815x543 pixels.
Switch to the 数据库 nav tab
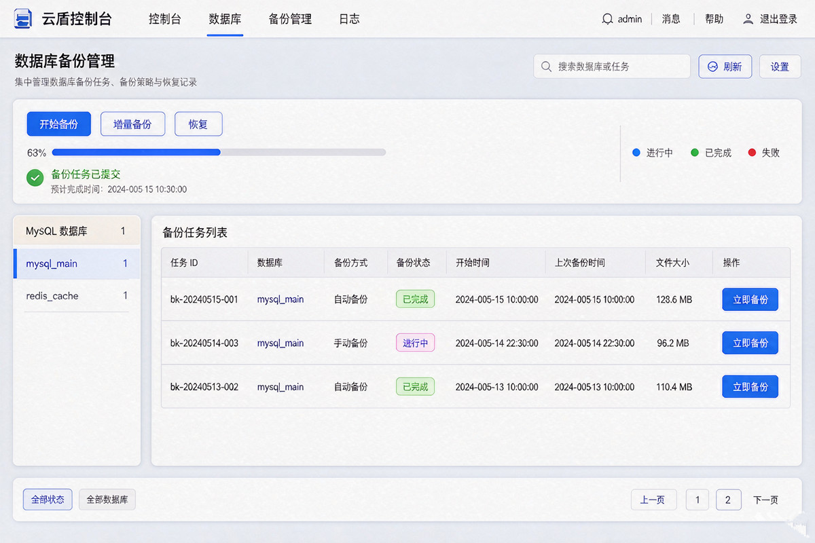pos(225,19)
